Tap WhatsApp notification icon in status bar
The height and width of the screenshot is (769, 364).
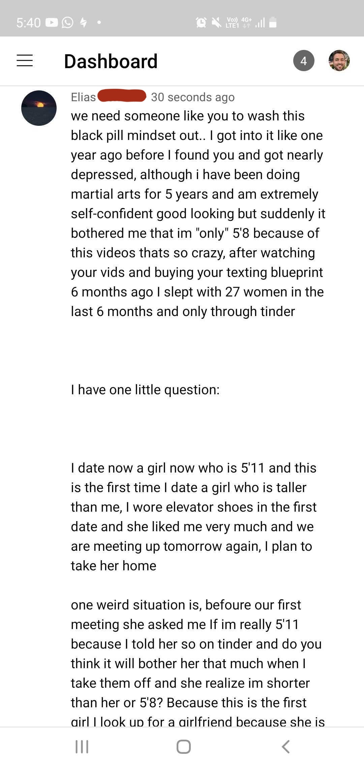[x=67, y=23]
